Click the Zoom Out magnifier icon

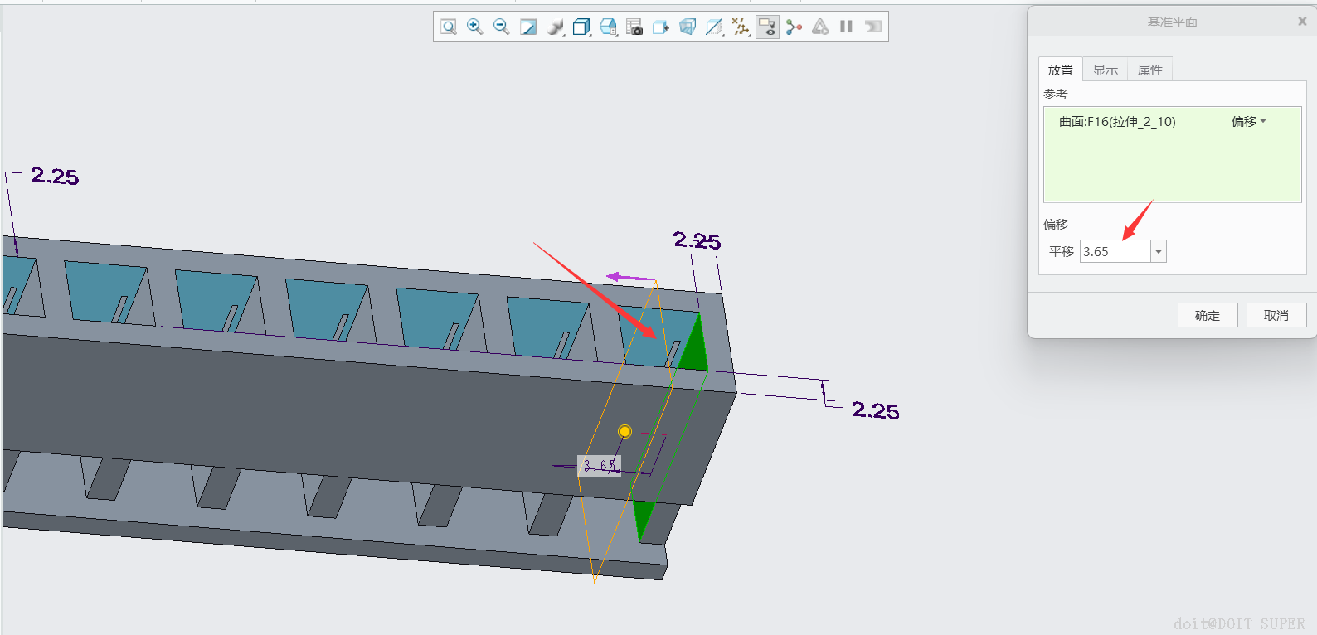[x=502, y=27]
